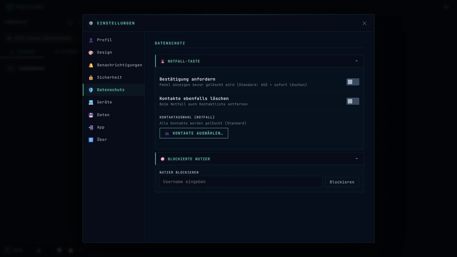Toggle Kontakte ebenfalls löschen switch
The width and height of the screenshot is (457, 257).
[353, 101]
